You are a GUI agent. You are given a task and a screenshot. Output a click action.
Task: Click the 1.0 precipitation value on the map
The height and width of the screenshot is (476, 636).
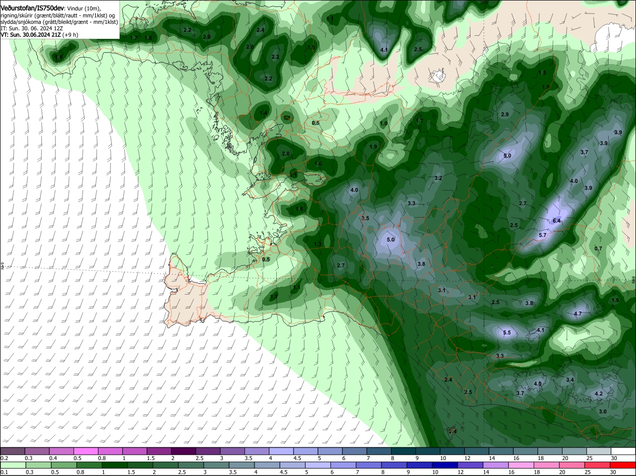click(384, 123)
